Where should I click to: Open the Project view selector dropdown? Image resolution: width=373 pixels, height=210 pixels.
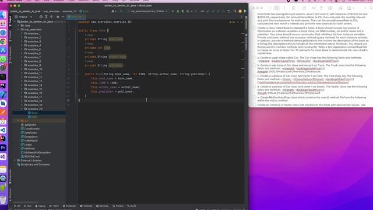pyautogui.click(x=23, y=17)
